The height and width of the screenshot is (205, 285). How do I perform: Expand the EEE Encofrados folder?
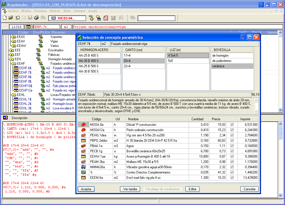(x=11, y=50)
